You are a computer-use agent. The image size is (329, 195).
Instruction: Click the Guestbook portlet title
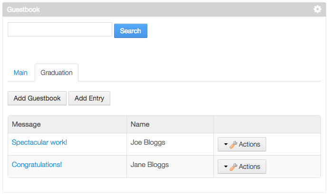(x=23, y=9)
